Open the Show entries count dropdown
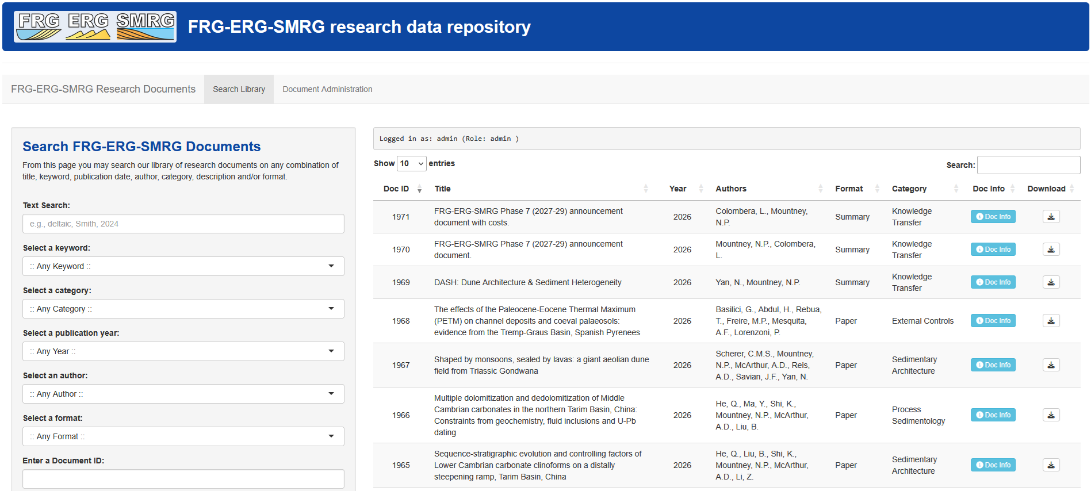 (412, 164)
